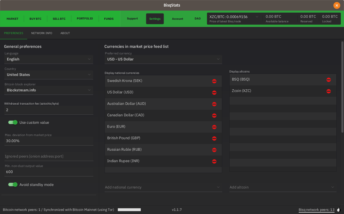The width and height of the screenshot is (344, 214).
Task: Open the Add altcoin dropdown
Action: 283,187
